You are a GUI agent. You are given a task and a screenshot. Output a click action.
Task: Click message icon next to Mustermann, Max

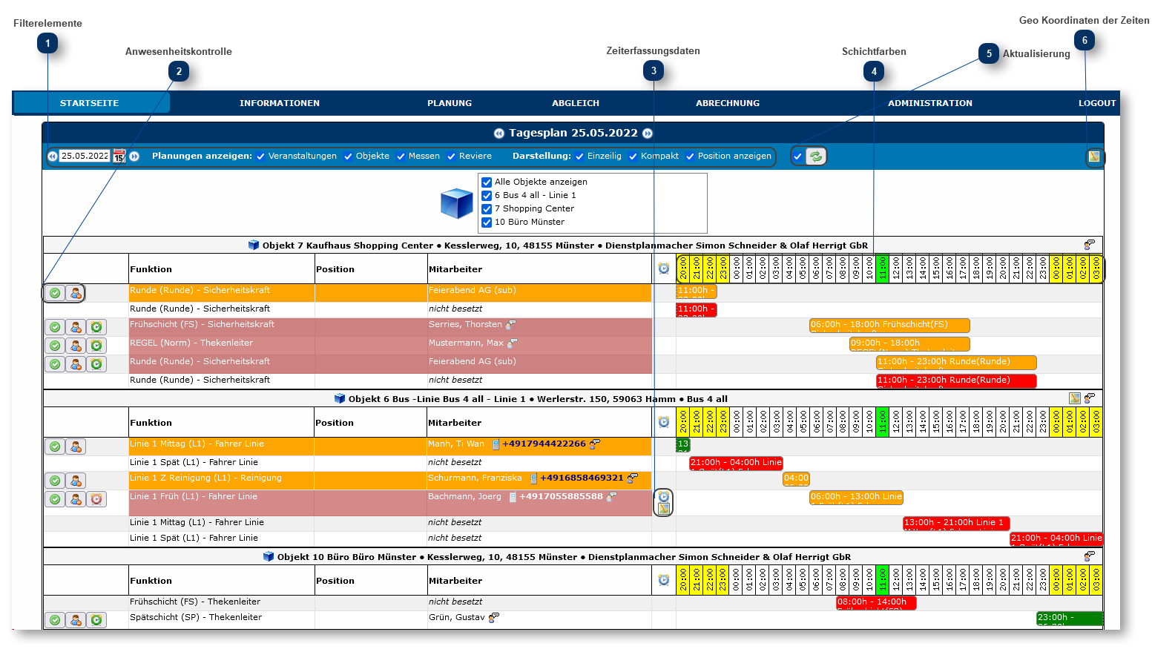513,343
